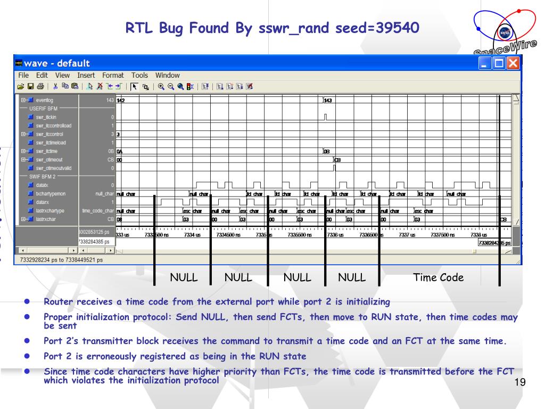Click the Zoom Full magnifier icon
545x409 pixels.
point(180,87)
